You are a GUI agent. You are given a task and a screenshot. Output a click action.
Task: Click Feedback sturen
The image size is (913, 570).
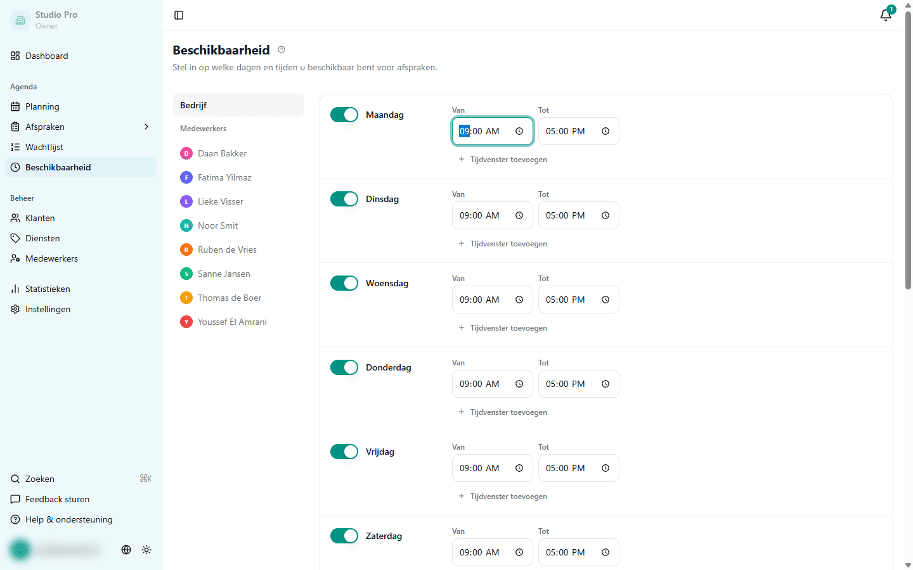81,499
